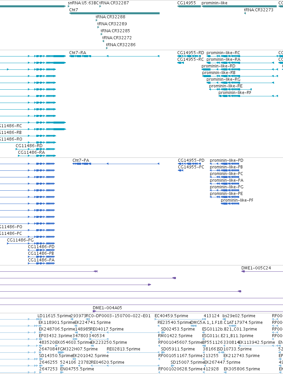This screenshot has width=283, height=374.
Task: Click EST EK118901.5prime
Action: [x=57, y=323]
